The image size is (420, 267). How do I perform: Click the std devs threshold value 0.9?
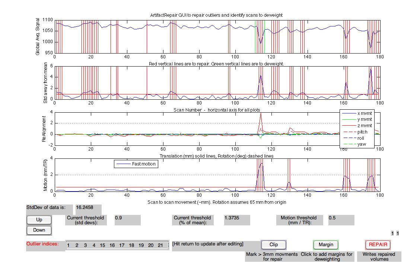coord(127,220)
